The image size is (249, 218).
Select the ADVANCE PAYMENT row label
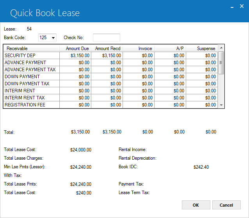[31, 62]
